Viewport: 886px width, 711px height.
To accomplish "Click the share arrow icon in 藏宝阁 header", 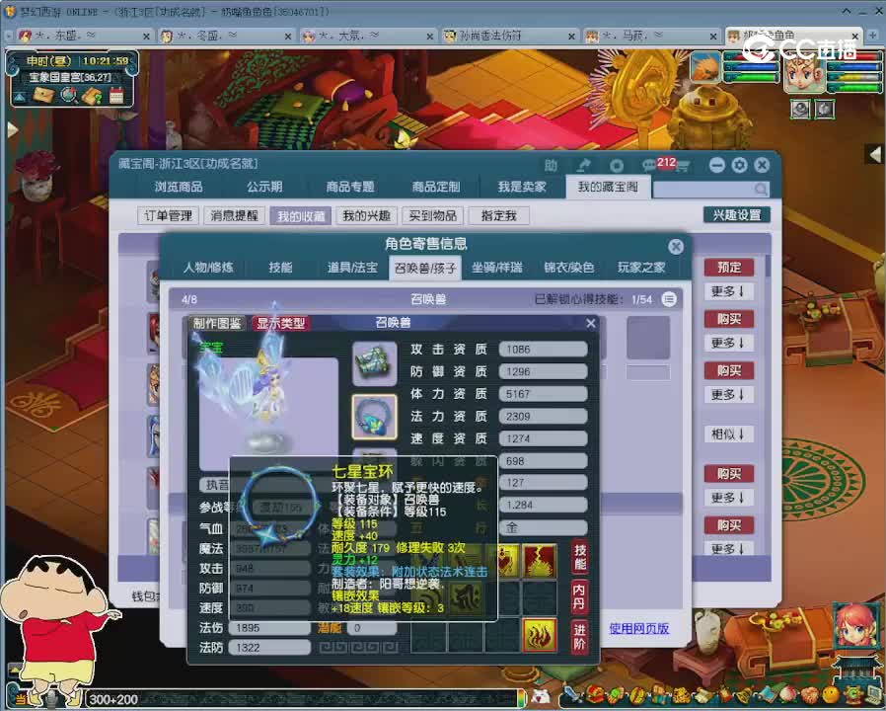I will [x=584, y=165].
